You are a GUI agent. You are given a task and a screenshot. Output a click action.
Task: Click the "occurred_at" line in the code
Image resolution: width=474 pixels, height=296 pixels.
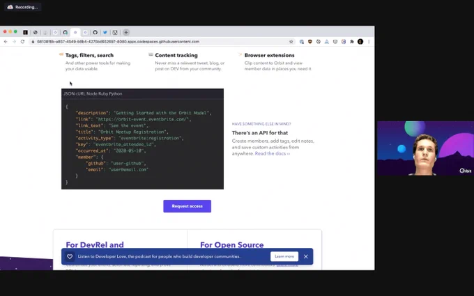(x=111, y=150)
